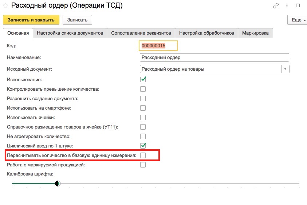Enable 'Использовать на смартфоне' checkbox
307x205 pixels.
(x=143, y=108)
